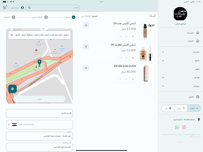Clear the map address box with X
The height and width of the screenshot is (152, 203).
click(x=11, y=35)
